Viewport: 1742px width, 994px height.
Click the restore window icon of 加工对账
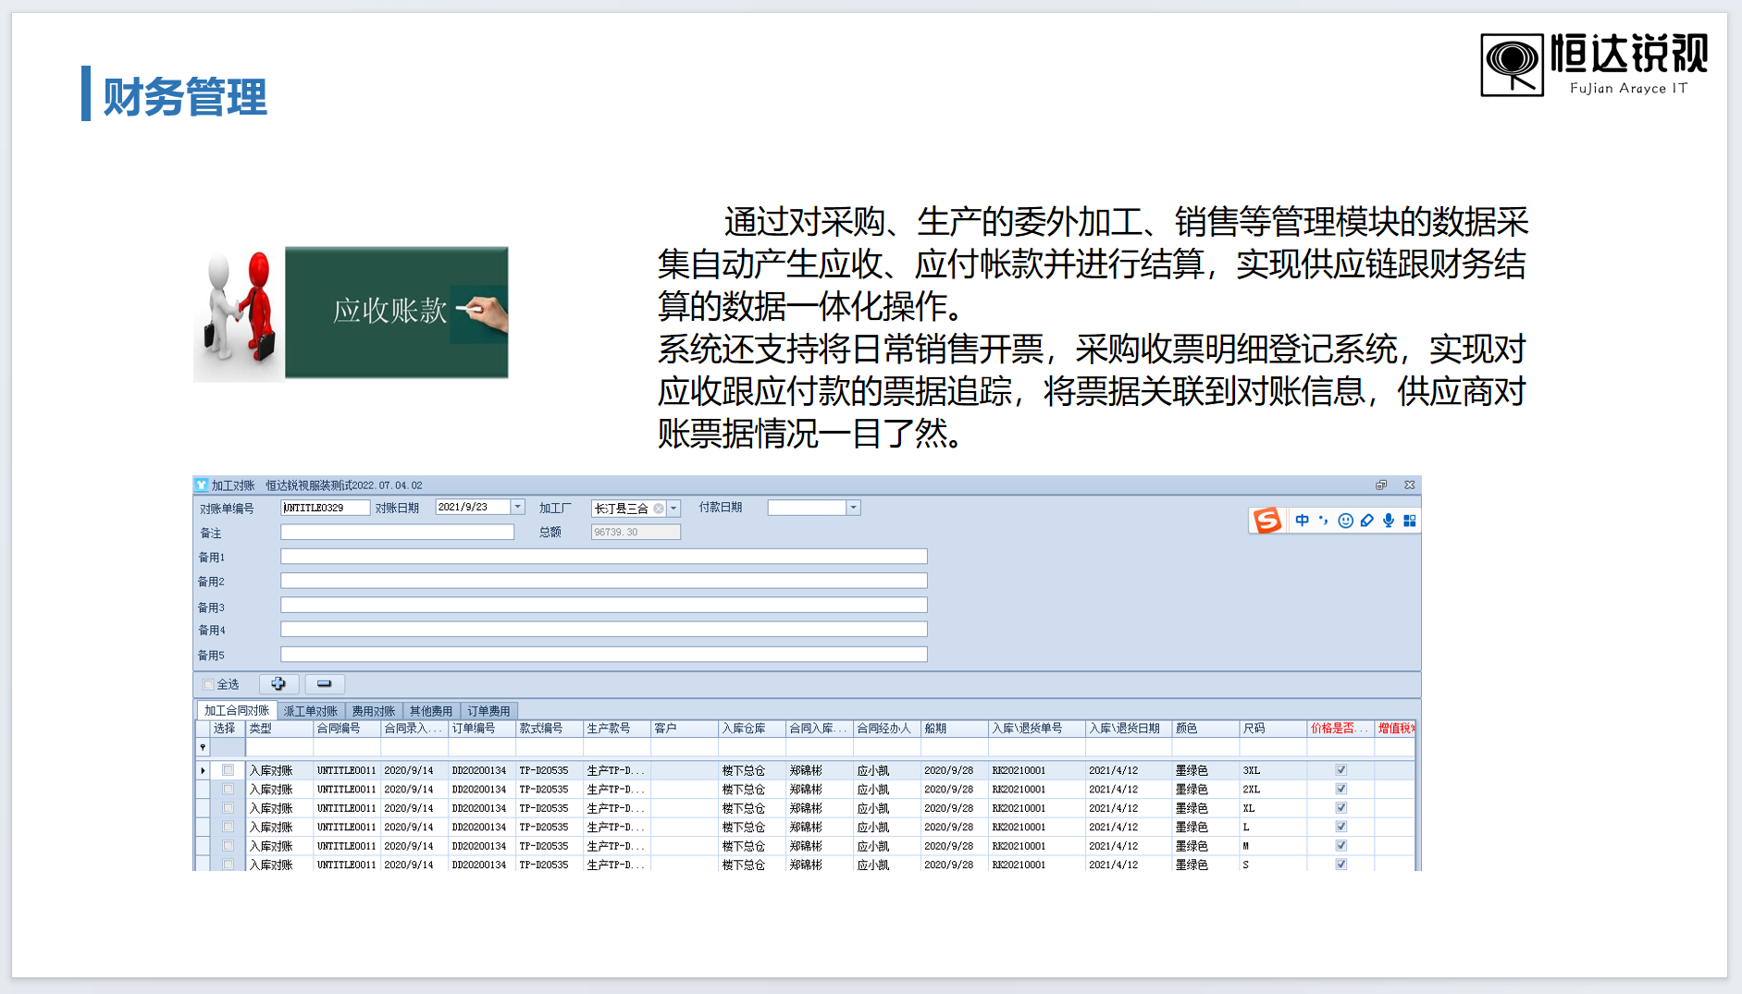click(x=1381, y=485)
